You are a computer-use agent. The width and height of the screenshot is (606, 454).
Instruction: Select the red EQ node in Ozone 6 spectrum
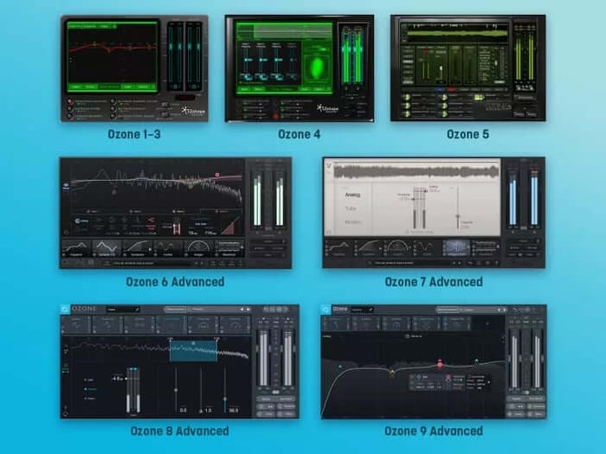(x=217, y=175)
